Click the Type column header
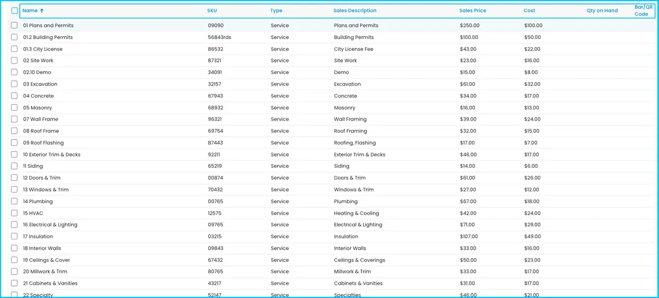 (276, 10)
